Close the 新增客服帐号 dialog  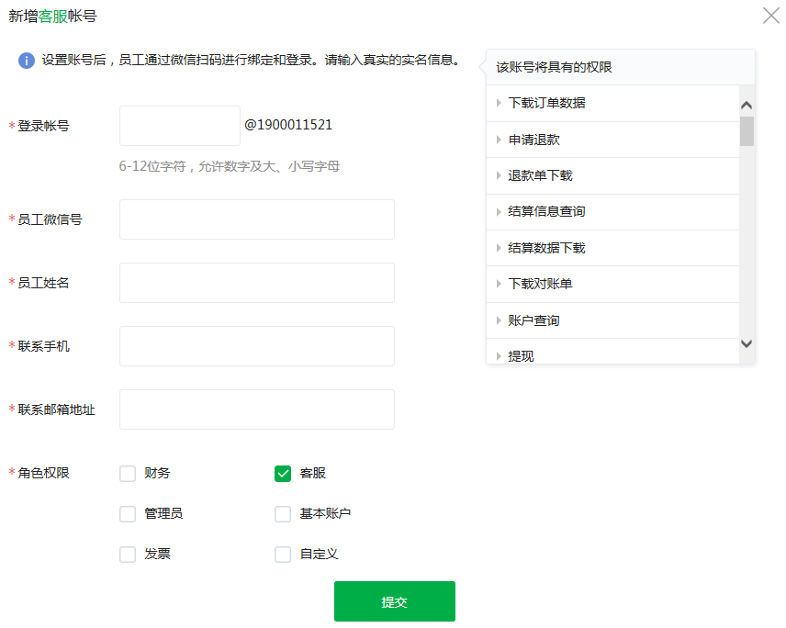[x=771, y=16]
